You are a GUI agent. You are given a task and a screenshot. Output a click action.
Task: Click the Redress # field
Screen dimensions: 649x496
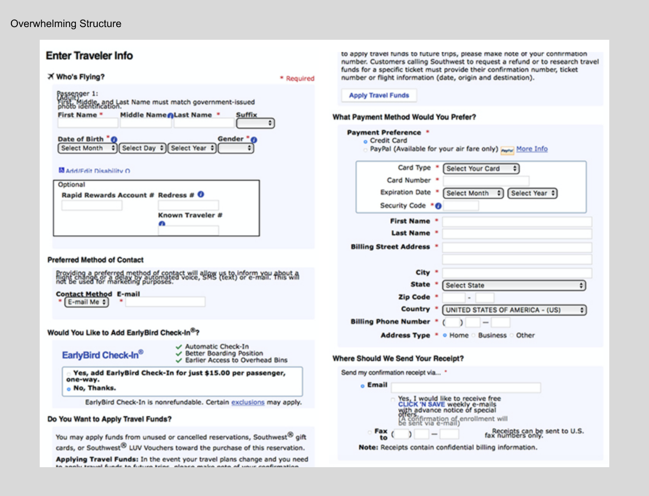click(x=188, y=205)
